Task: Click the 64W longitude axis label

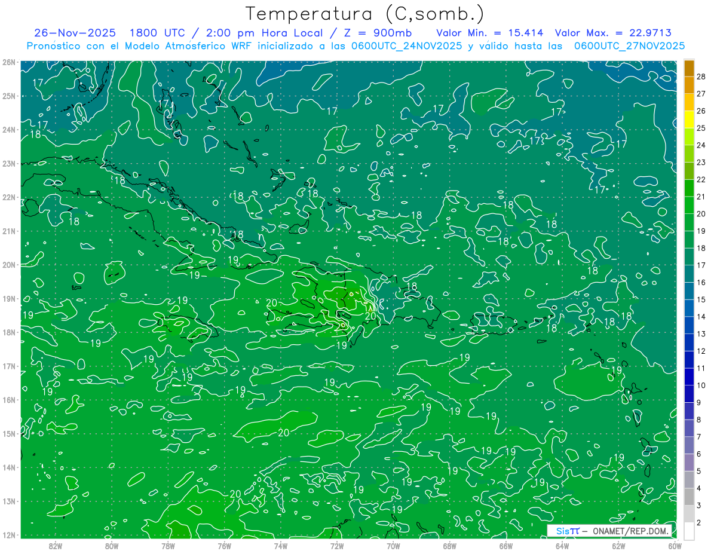Action: pos(562,545)
